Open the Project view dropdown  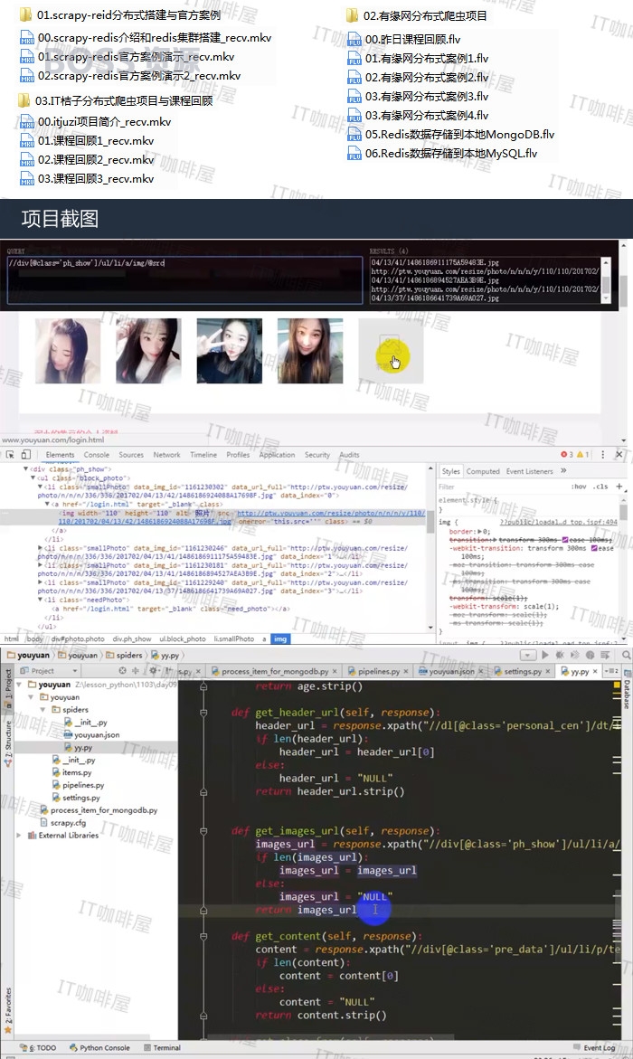coord(75,671)
